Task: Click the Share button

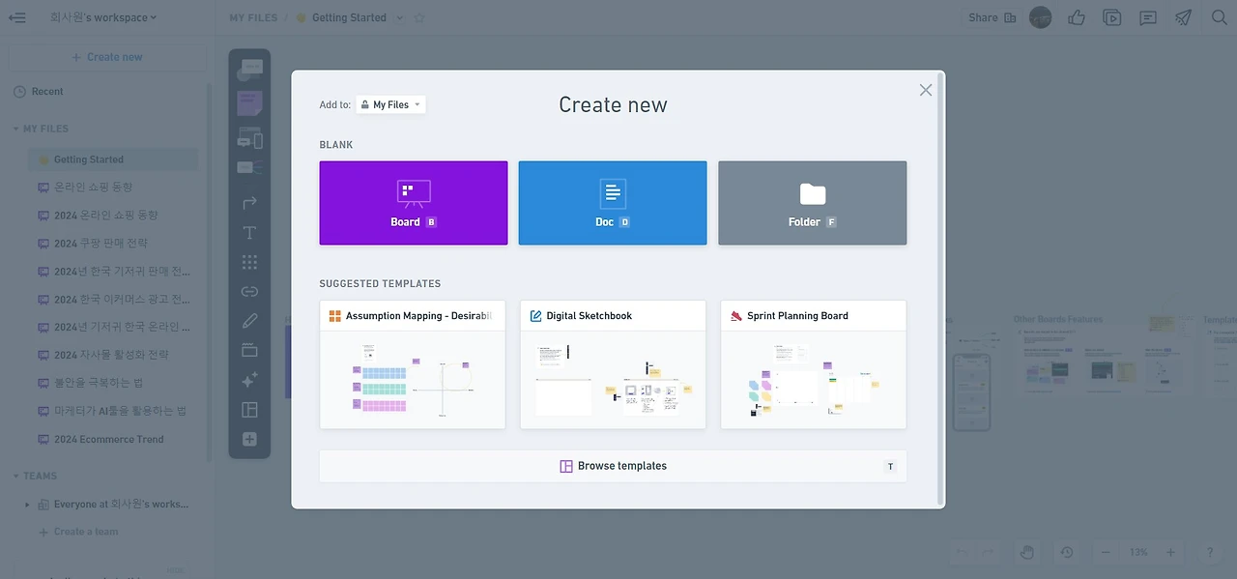Action: coord(992,17)
